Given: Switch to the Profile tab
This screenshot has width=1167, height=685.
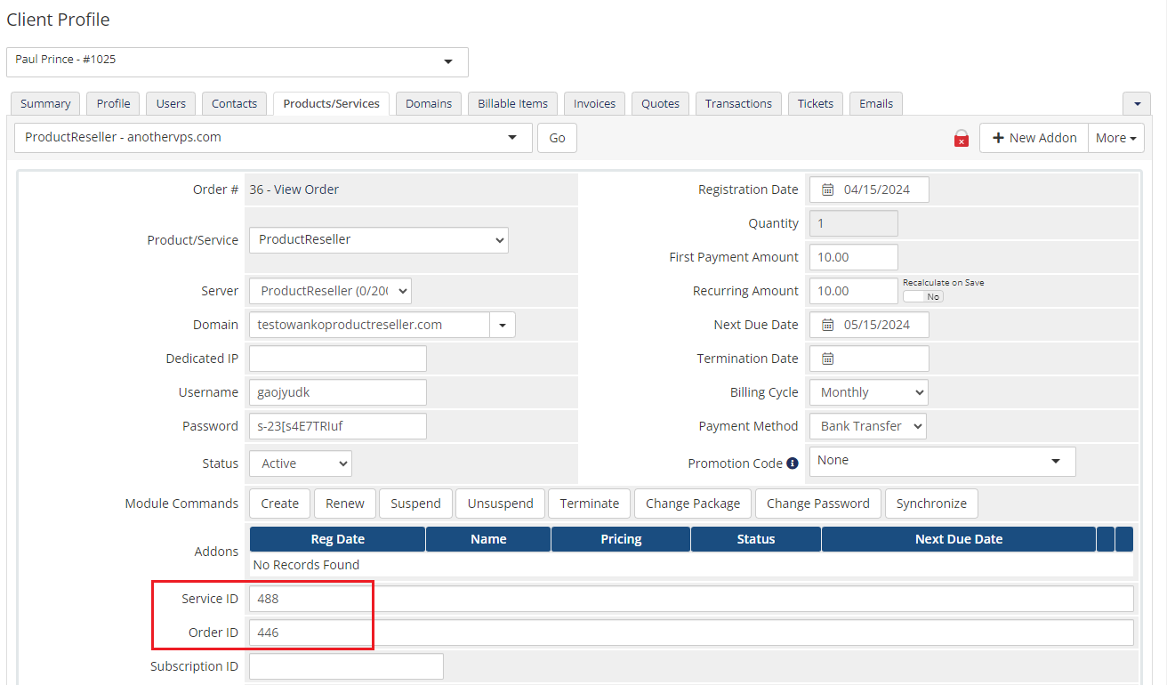Looking at the screenshot, I should [113, 103].
